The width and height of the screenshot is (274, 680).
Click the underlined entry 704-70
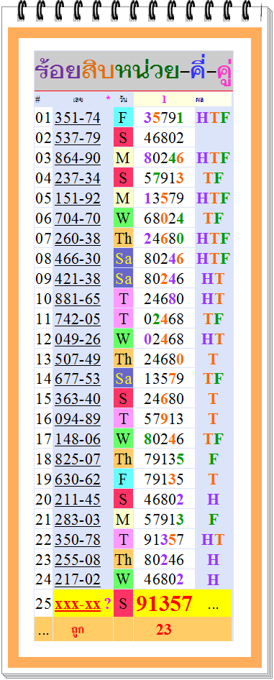(x=78, y=218)
